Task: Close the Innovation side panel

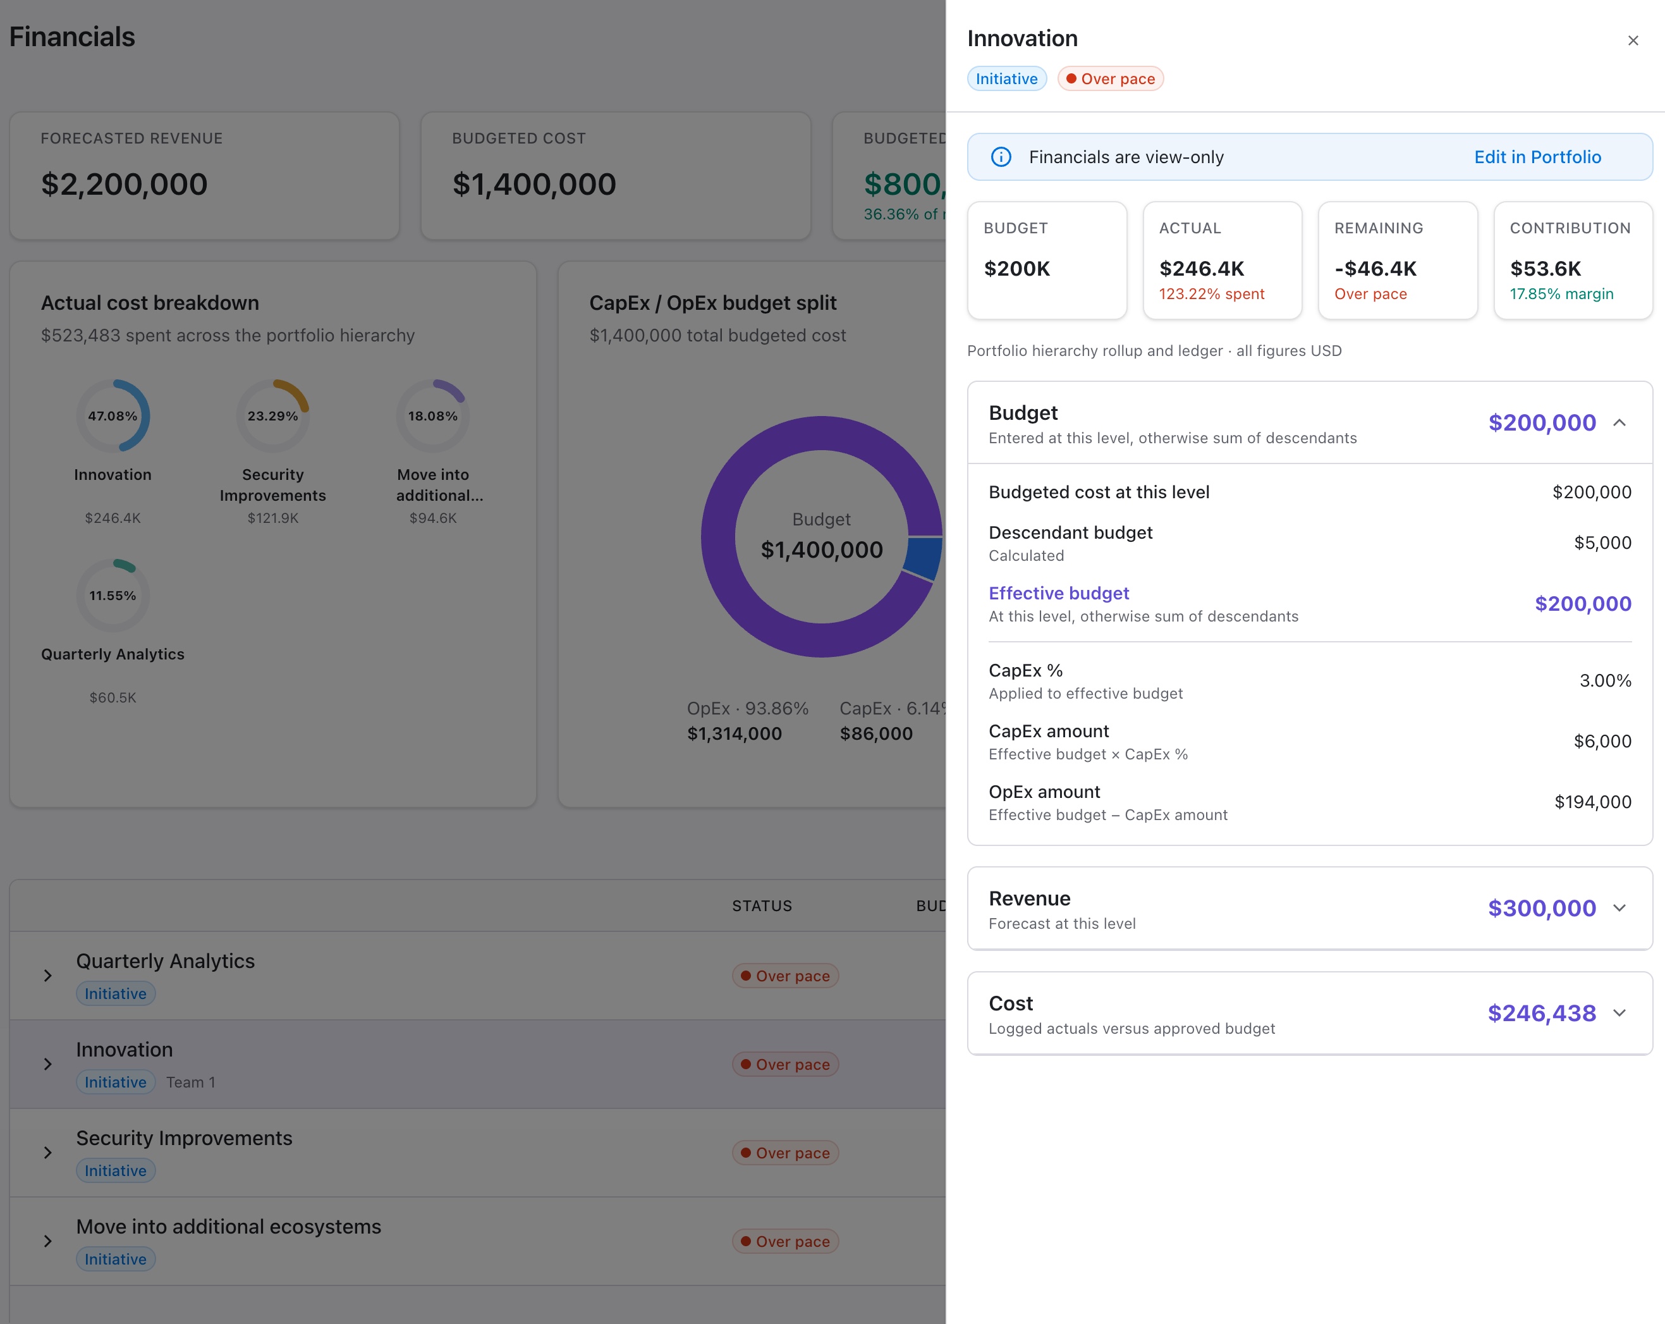Action: click(x=1633, y=40)
